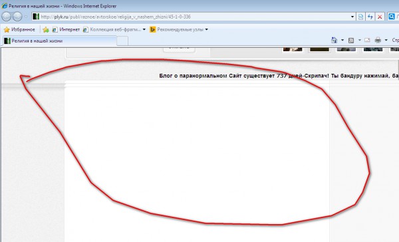
Task: Click the Home page icon in command bar
Action: (334, 40)
